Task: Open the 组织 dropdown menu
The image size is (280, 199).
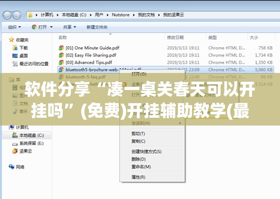Action: point(15,27)
